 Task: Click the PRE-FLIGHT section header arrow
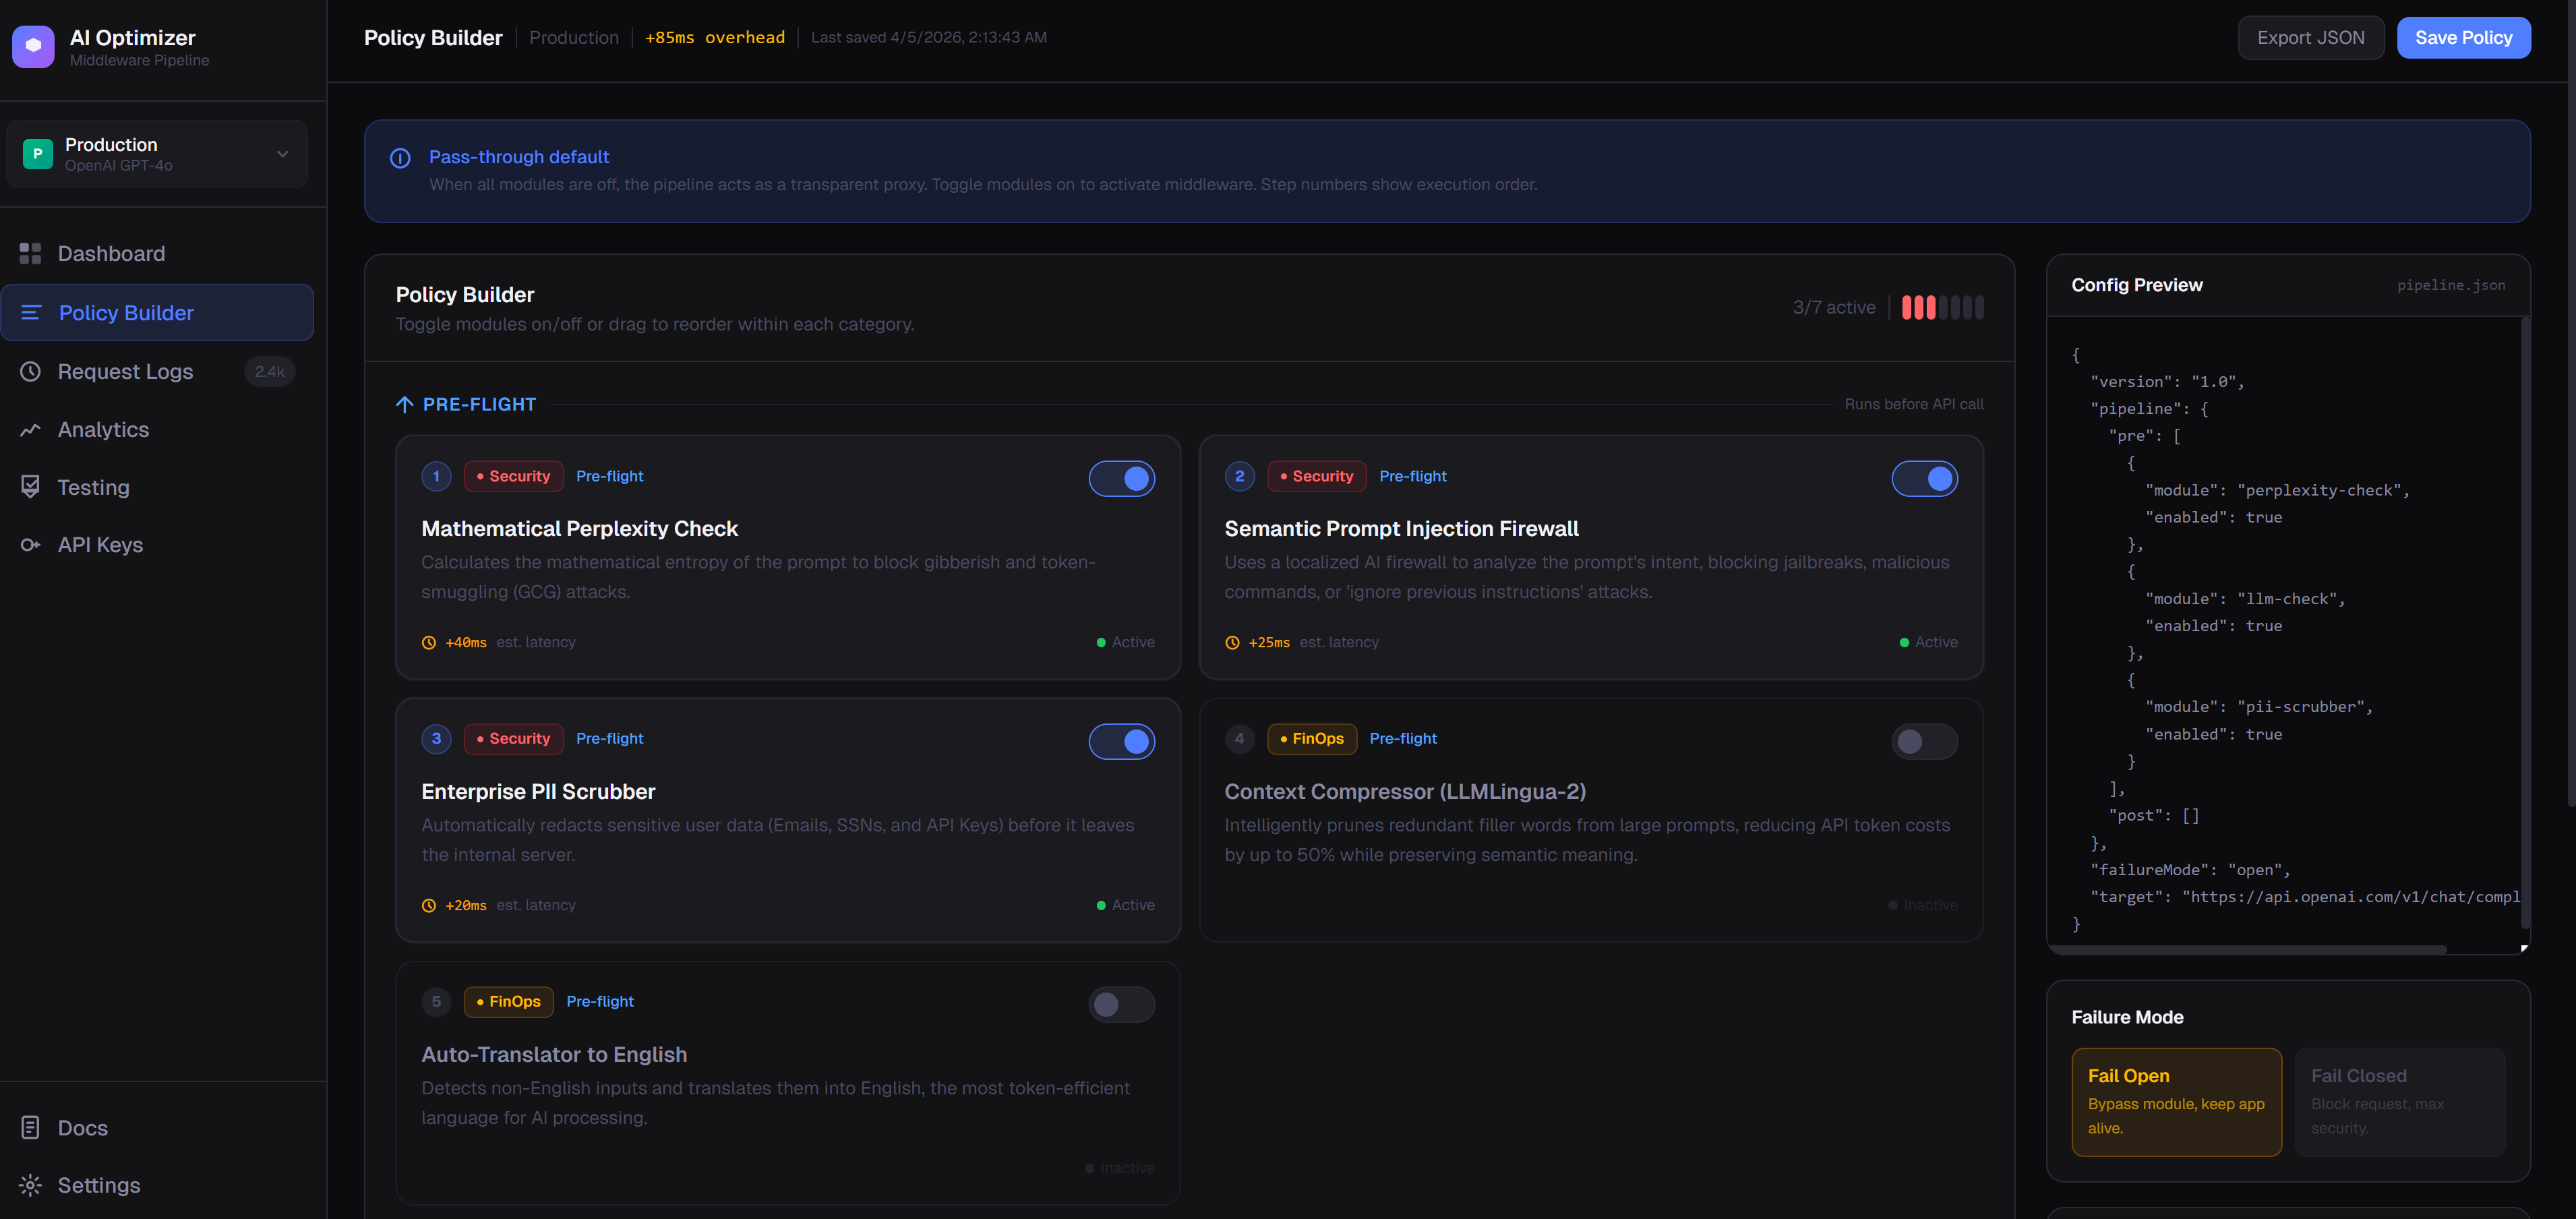pyautogui.click(x=405, y=405)
